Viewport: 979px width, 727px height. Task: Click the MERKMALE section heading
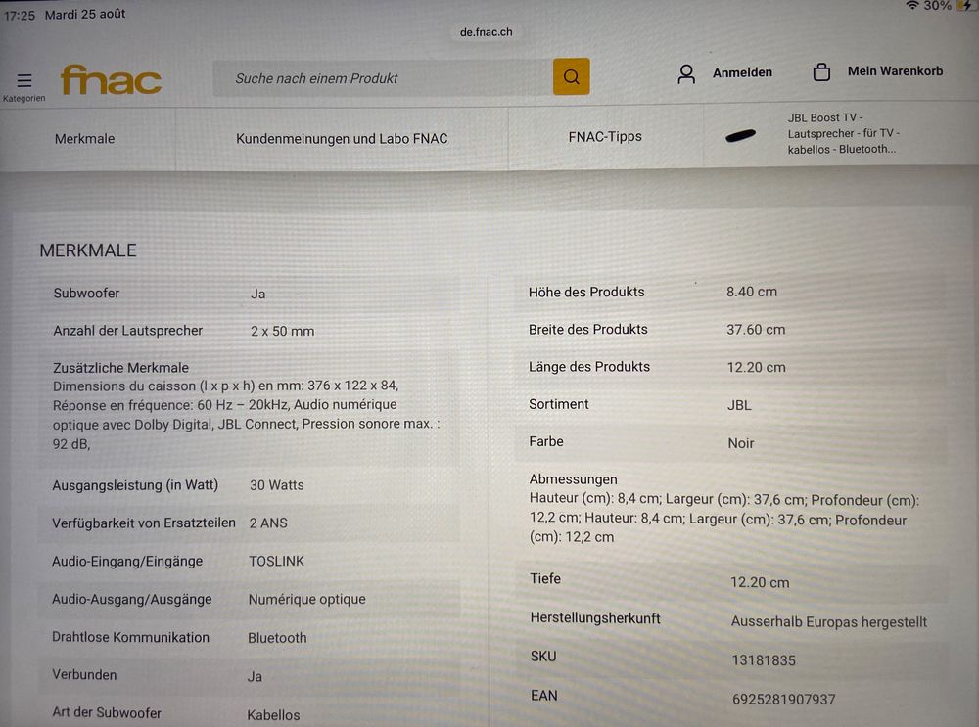tap(88, 250)
